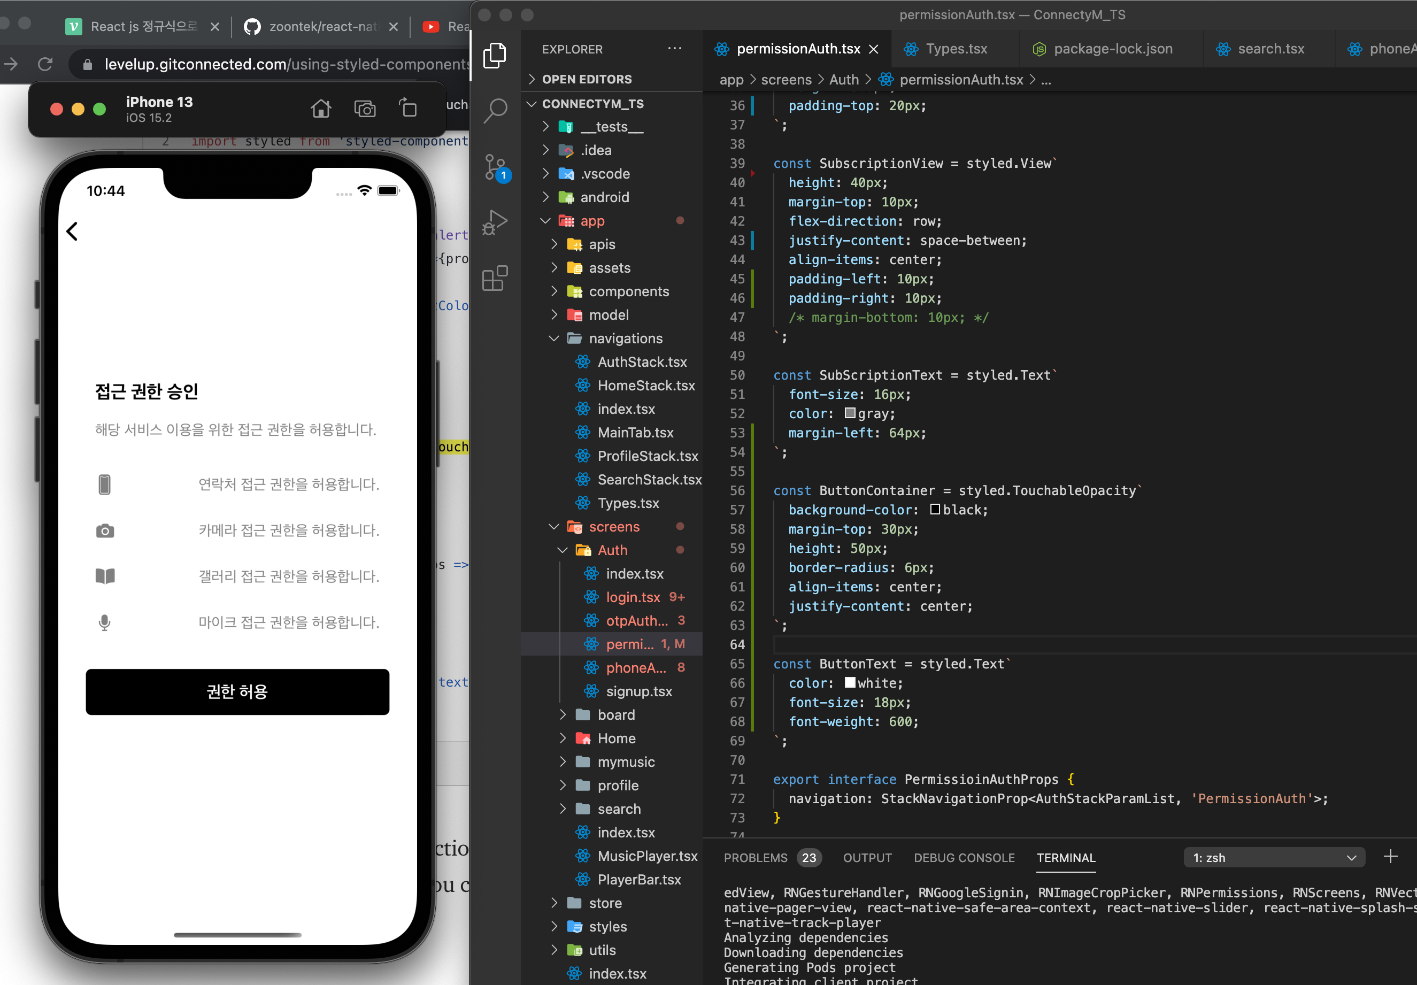Take a simulator screenshot with camera icon
1417x985 pixels.
(x=365, y=109)
